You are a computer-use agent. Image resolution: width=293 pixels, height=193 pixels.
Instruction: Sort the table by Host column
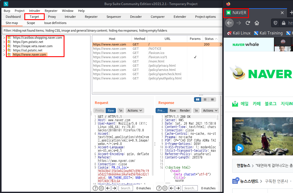coord(112,39)
